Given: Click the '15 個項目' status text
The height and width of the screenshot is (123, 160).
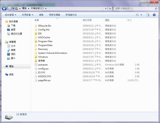Looking at the screenshot, I should (x=21, y=114).
